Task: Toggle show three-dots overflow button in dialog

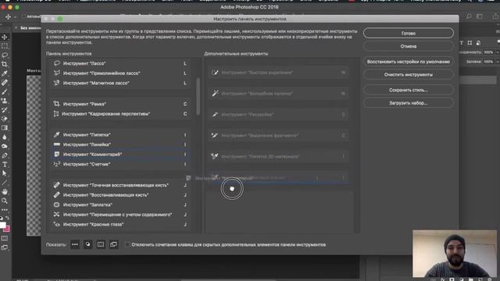Action: coord(75,244)
